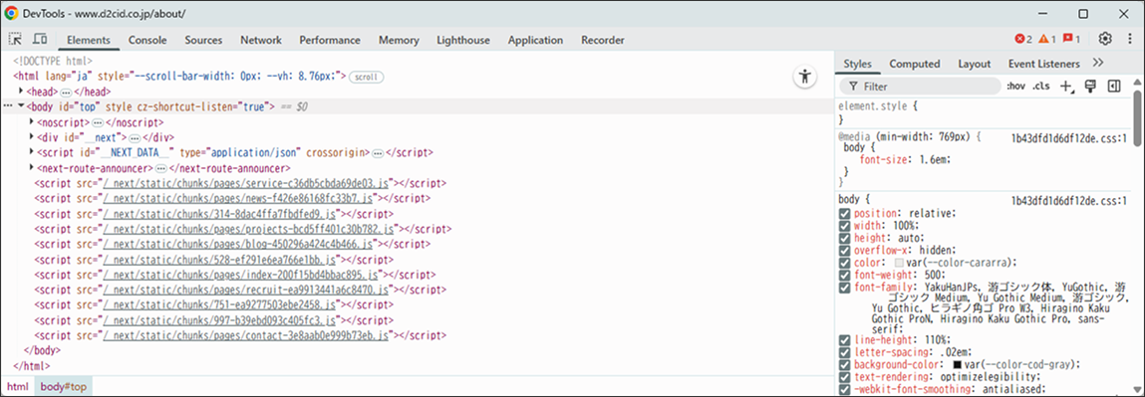Uncheck the width: 100% property
Image resolution: width=1145 pixels, height=397 pixels.
click(845, 226)
